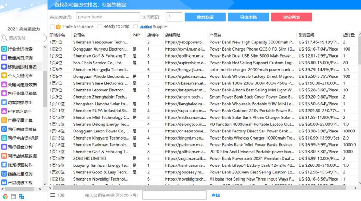Screen dimensions: 361x201
Task: Focus the 访问页码 page number field
Action: click(x=174, y=17)
